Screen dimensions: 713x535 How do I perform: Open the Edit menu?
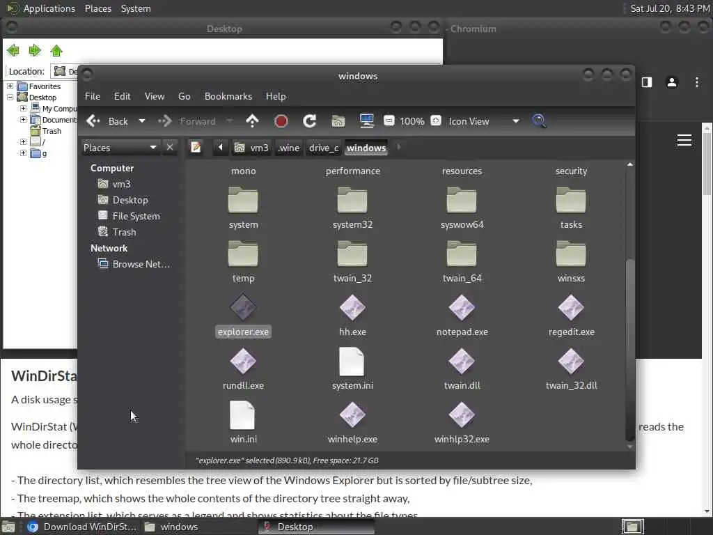(x=122, y=96)
